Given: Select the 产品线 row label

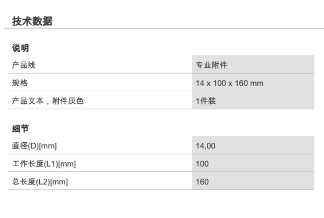Looking at the screenshot, I should coord(23,65).
